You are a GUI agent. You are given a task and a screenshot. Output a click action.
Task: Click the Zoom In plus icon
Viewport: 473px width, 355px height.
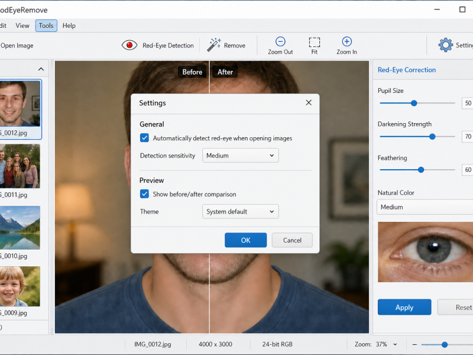coord(346,41)
